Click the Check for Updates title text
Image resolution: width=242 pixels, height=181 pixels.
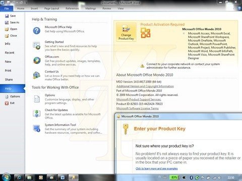[x=56, y=110]
